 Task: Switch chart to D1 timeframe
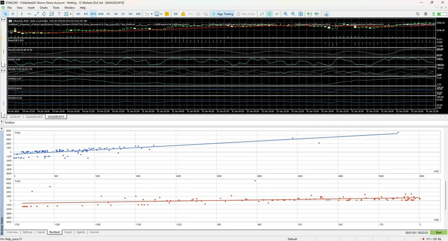pos(123,14)
